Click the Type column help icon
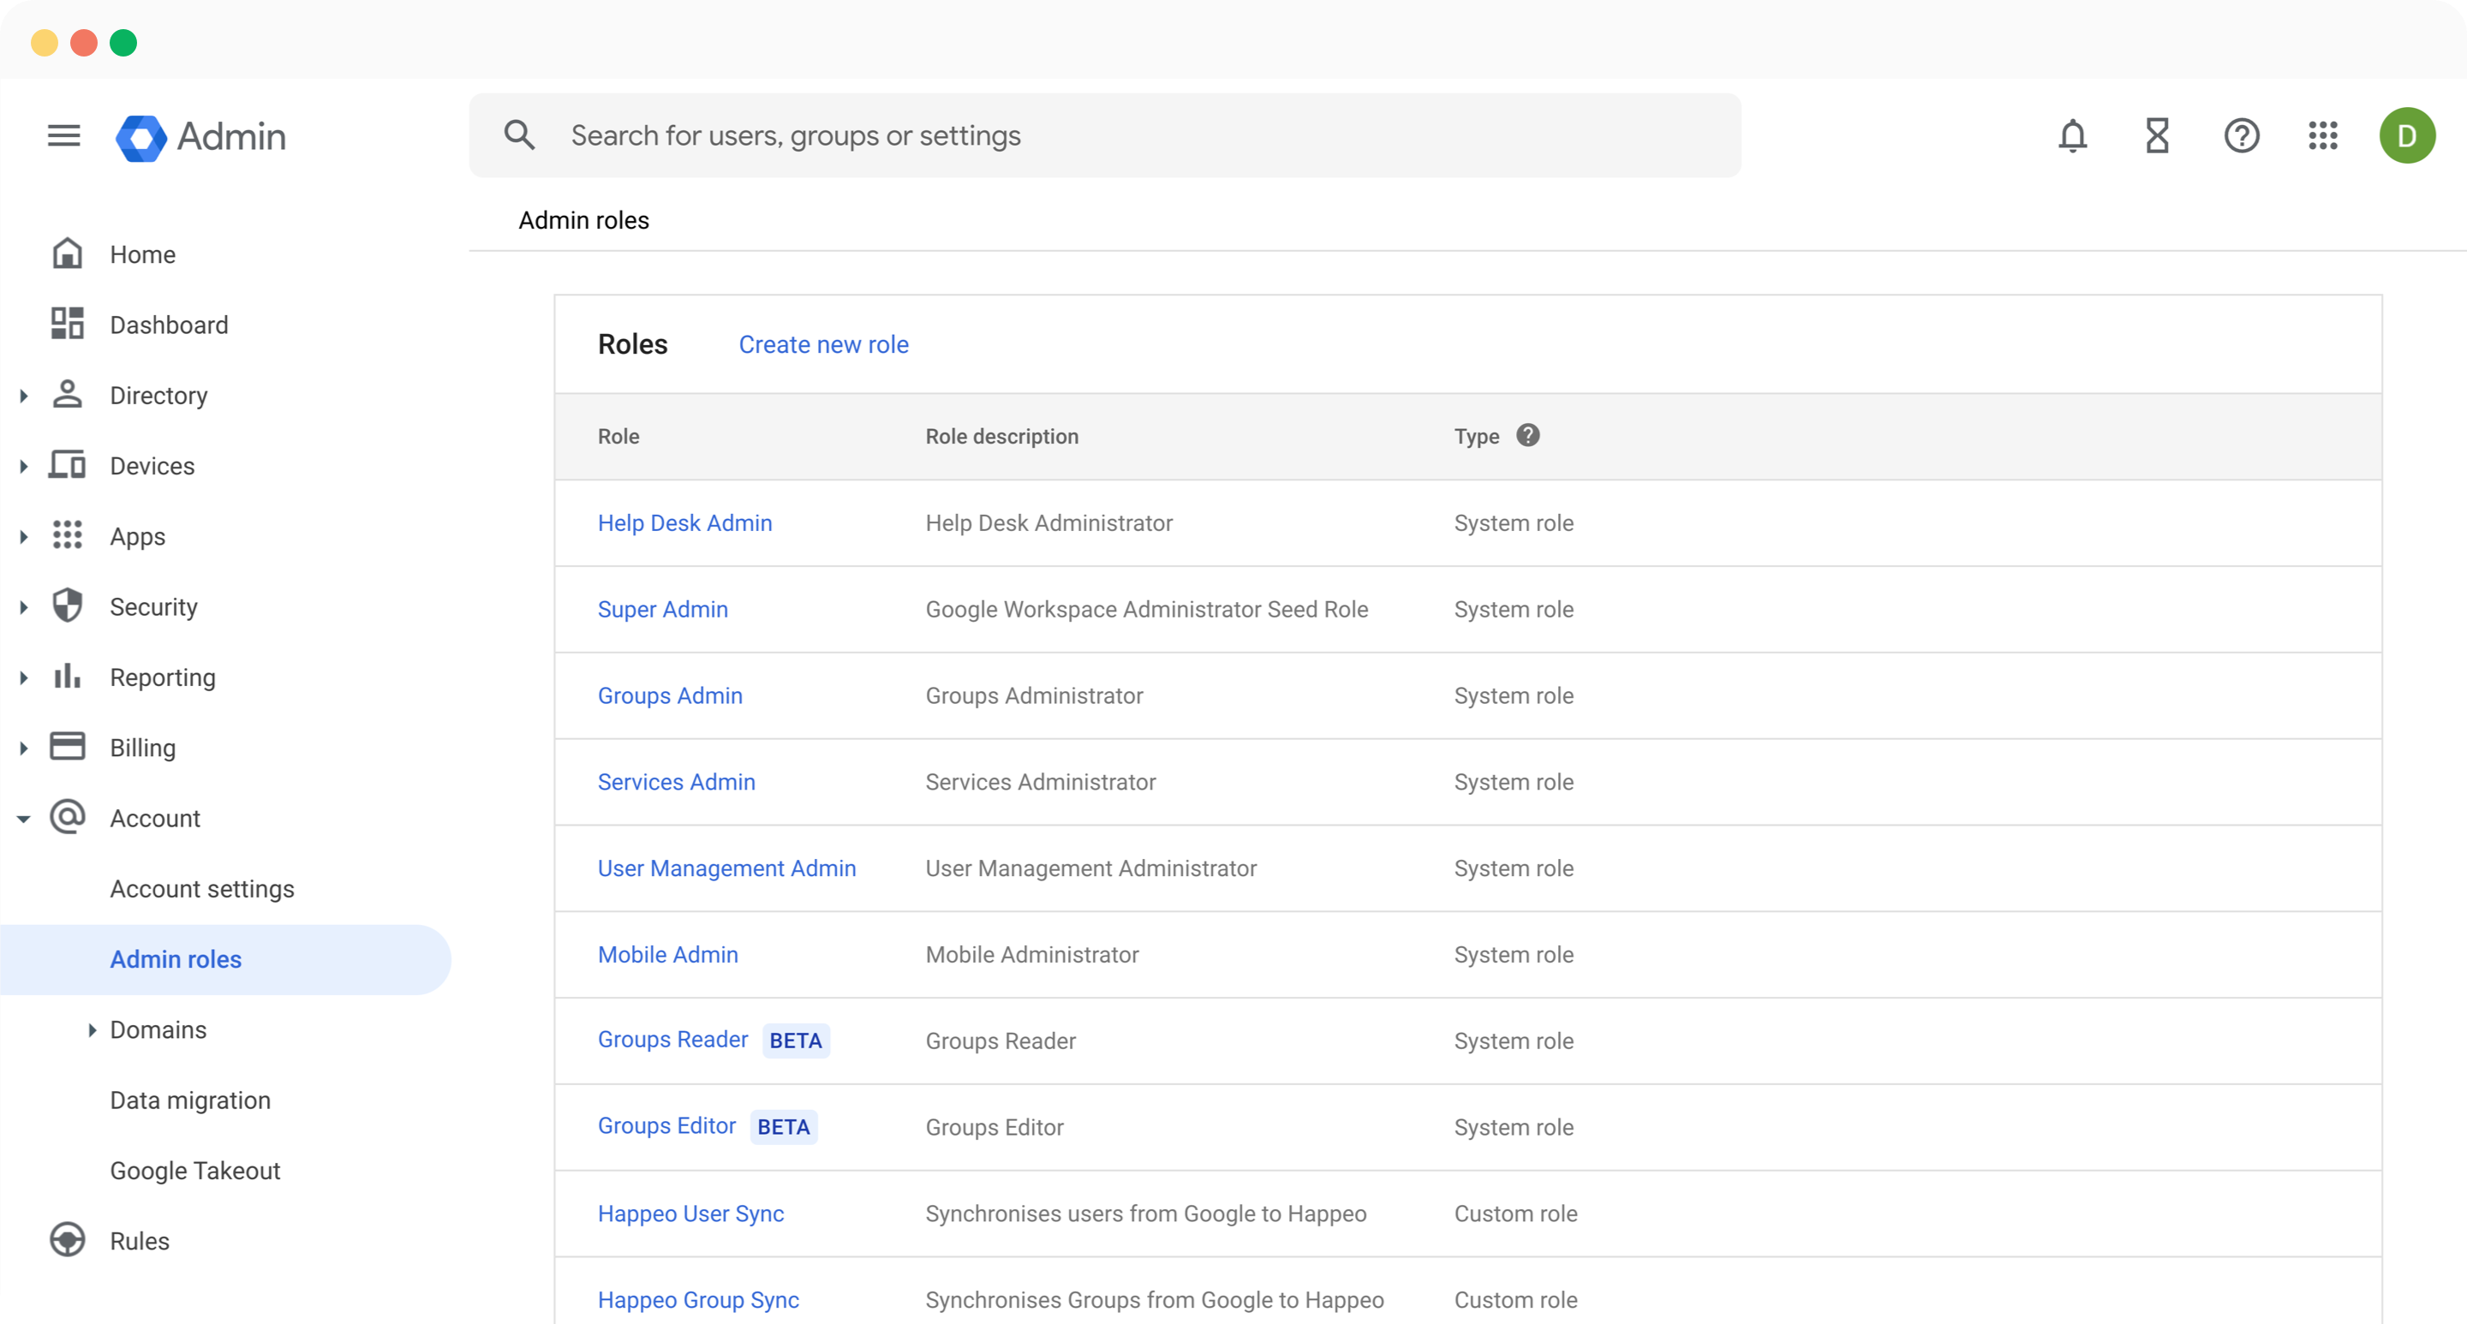Image resolution: width=2467 pixels, height=1324 pixels. point(1527,436)
